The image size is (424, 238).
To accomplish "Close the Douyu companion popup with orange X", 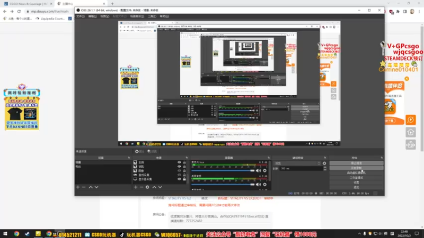I will click(x=407, y=79).
